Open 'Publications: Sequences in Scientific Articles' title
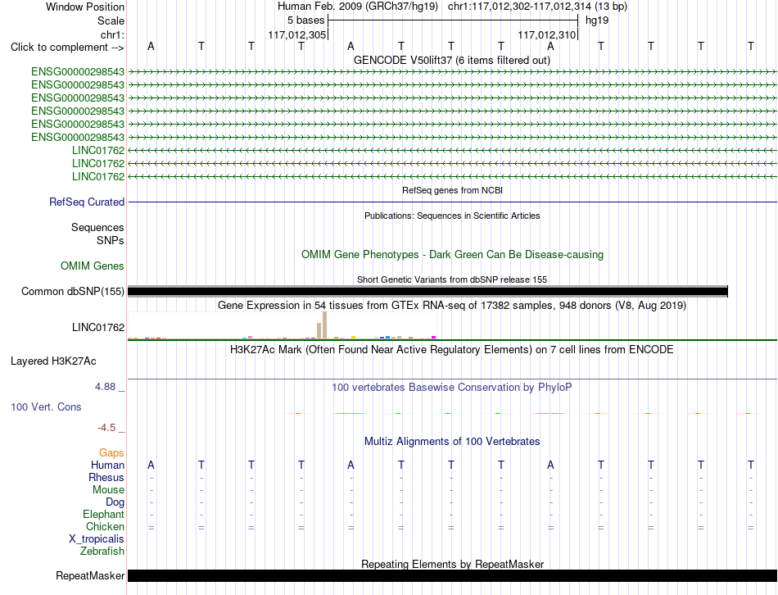Viewport: 778px width, 595px height. click(452, 216)
